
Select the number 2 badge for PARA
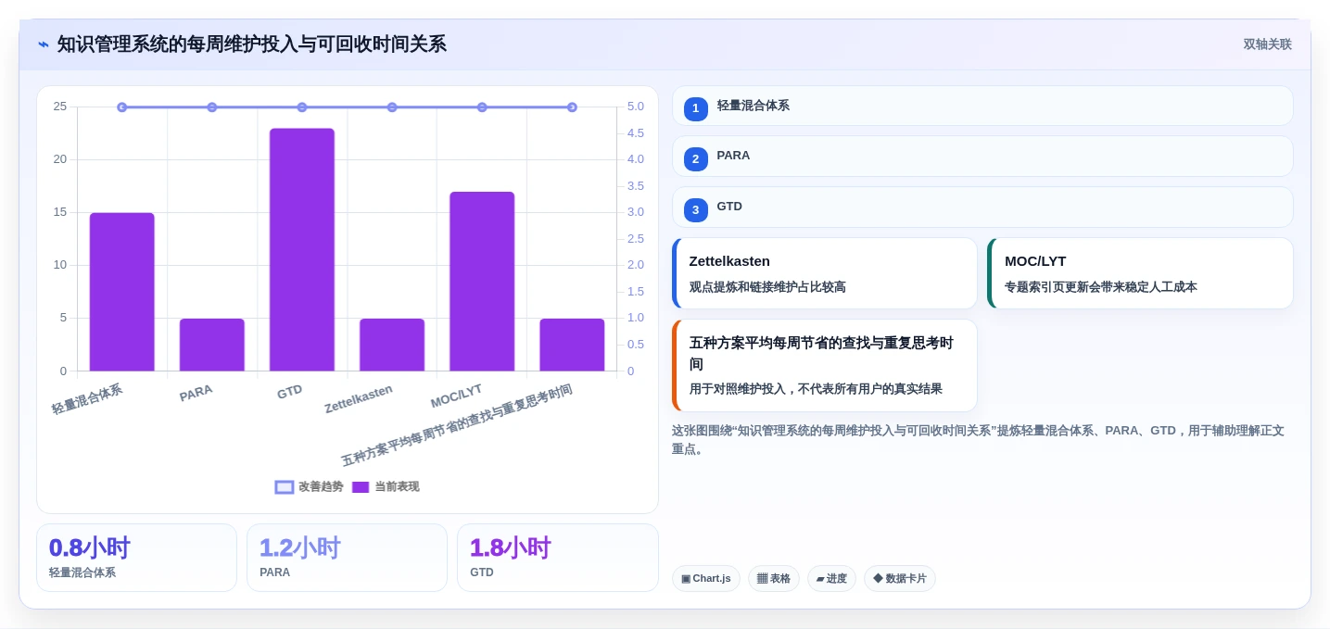point(696,159)
